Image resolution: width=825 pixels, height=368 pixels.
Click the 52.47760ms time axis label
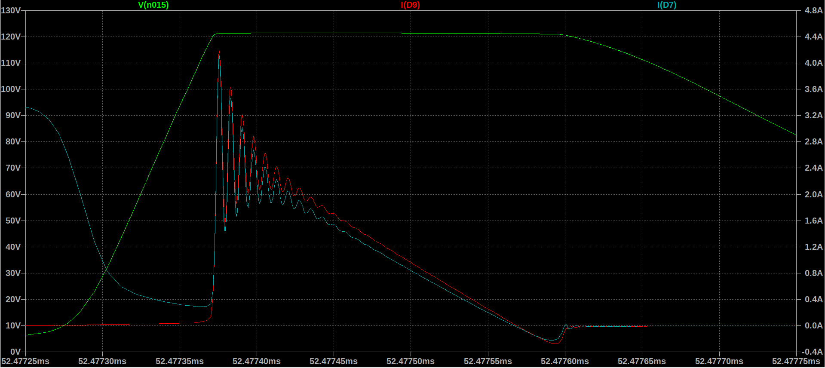pyautogui.click(x=565, y=362)
